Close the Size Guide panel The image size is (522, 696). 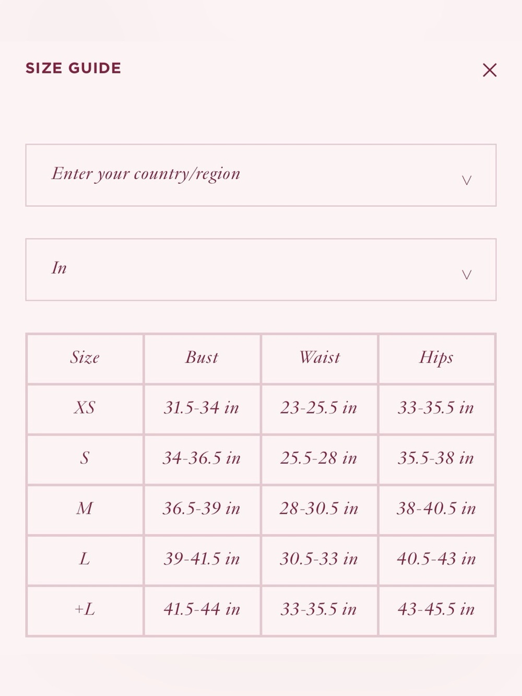[x=490, y=70]
